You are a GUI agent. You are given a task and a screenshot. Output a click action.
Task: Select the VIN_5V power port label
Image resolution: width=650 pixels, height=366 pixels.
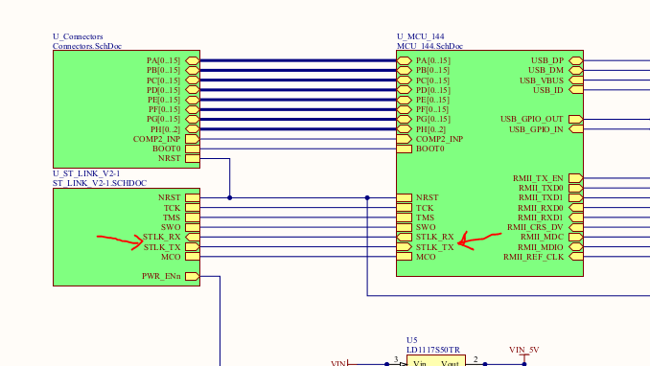(x=524, y=350)
